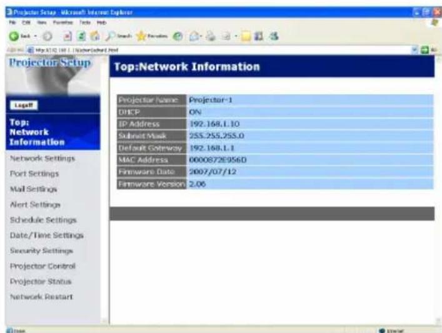Screen dimensions: 442x333
Task: Go to Home page icon
Action: click(x=95, y=36)
